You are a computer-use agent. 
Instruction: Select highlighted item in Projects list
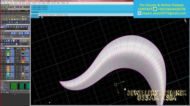[4, 87]
